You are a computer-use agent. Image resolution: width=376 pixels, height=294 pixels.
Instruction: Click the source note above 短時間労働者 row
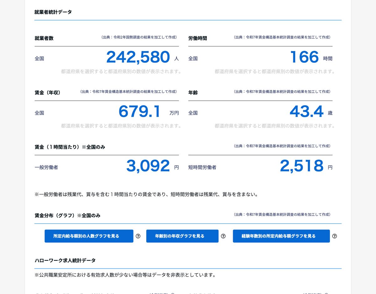click(x=282, y=146)
